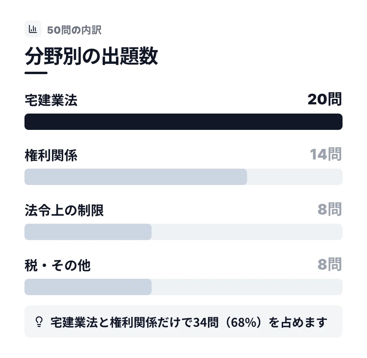Viewport: 367px width, 358px height.
Task: Select the 50問の内訳 subtitle text
Action: (x=74, y=30)
